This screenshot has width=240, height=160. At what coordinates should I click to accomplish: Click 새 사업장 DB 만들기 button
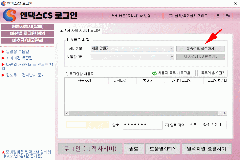click(200, 57)
